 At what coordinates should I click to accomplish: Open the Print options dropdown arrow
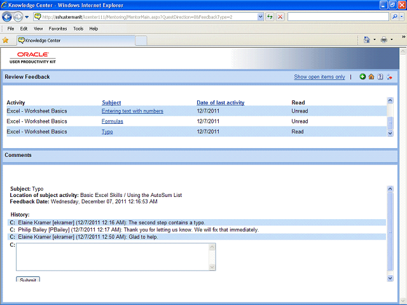(x=392, y=39)
